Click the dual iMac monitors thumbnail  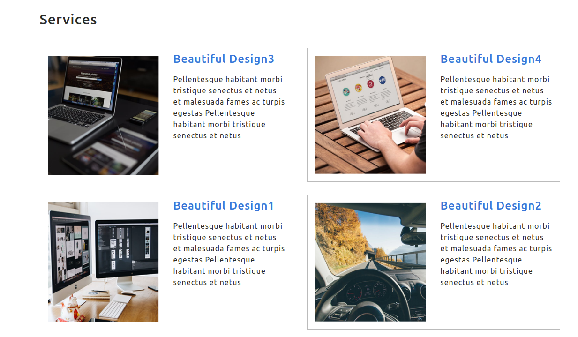[103, 262]
